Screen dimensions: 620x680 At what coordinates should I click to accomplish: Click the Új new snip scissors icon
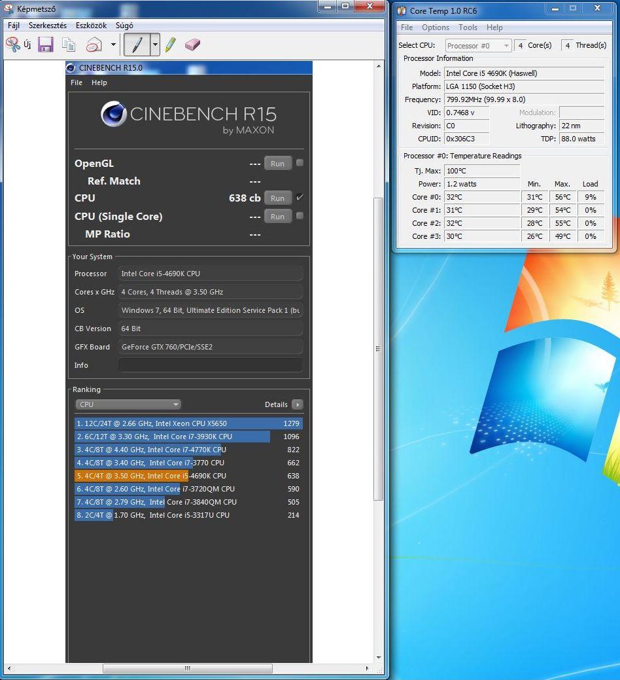[13, 45]
